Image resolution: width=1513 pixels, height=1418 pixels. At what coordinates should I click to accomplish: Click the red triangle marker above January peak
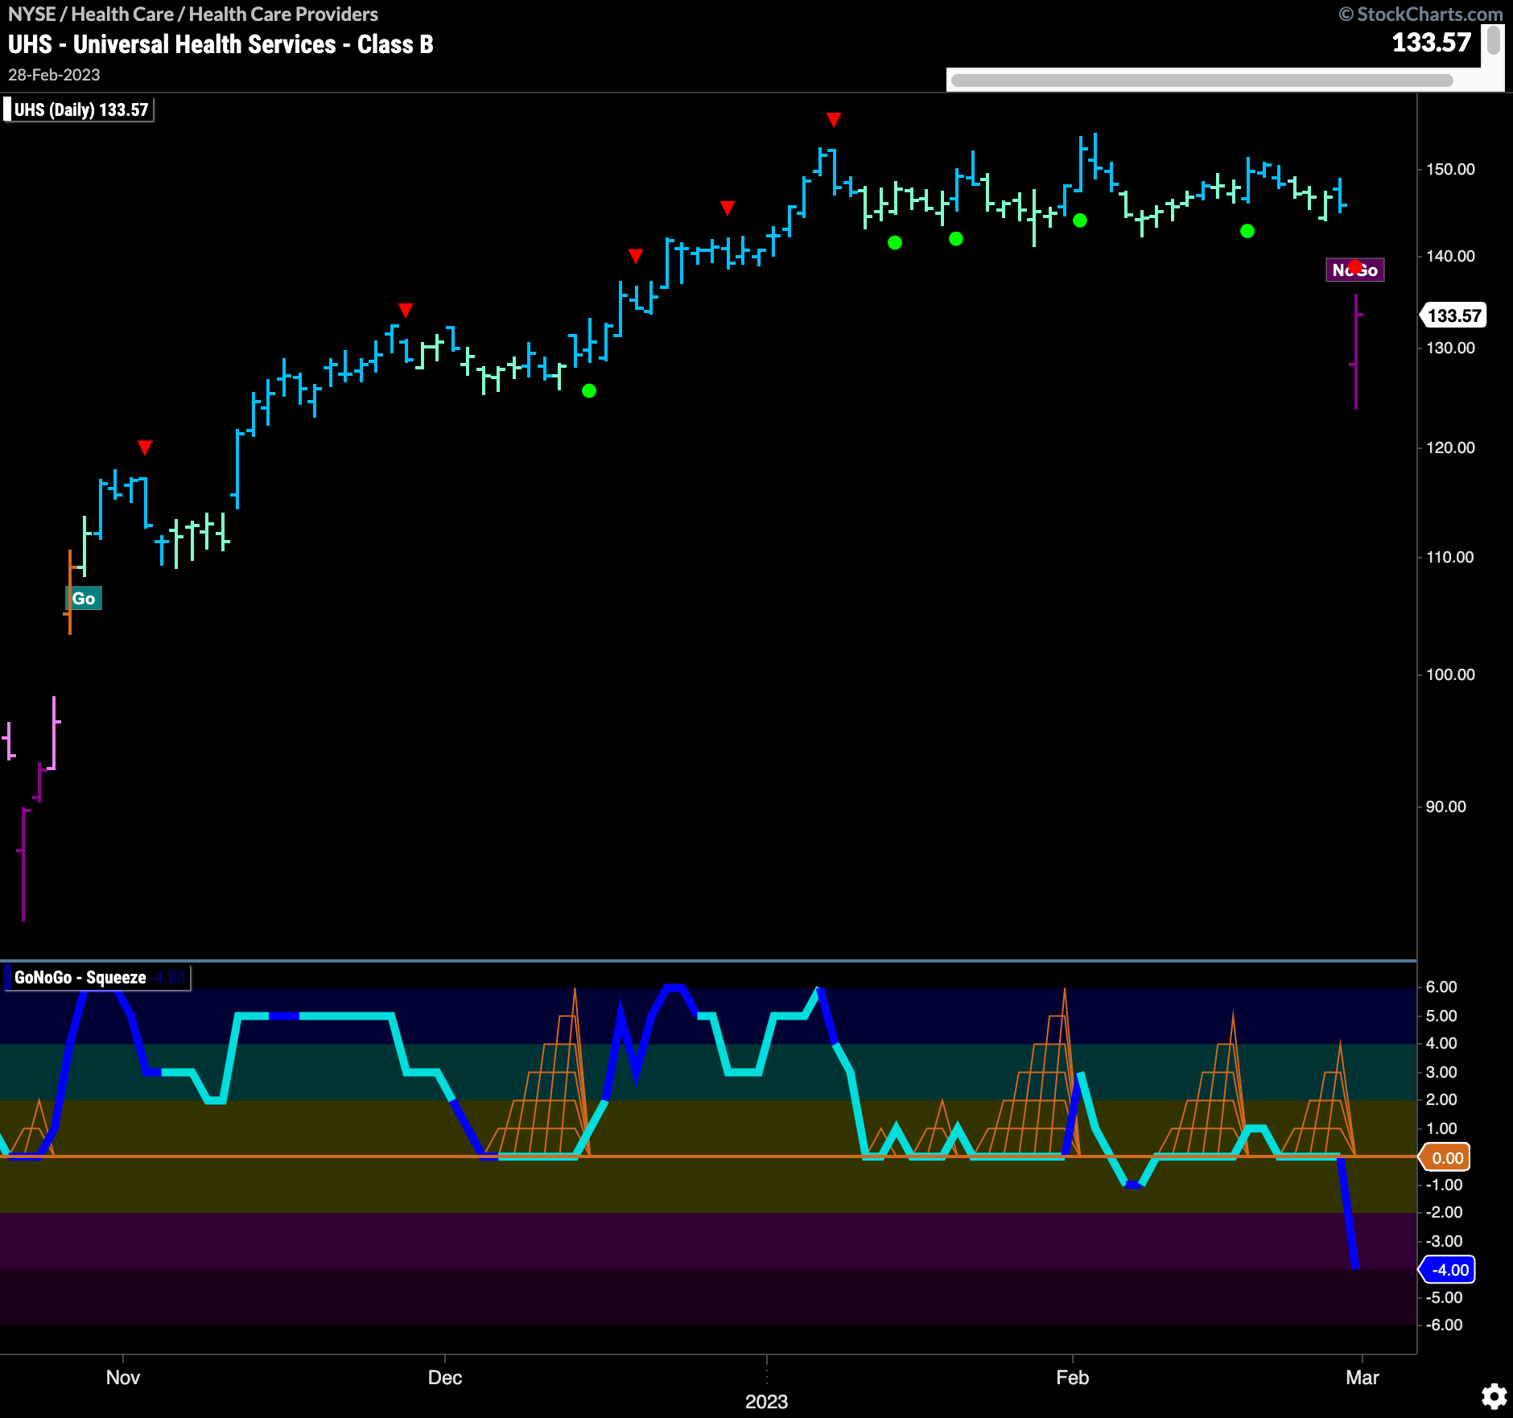point(834,120)
